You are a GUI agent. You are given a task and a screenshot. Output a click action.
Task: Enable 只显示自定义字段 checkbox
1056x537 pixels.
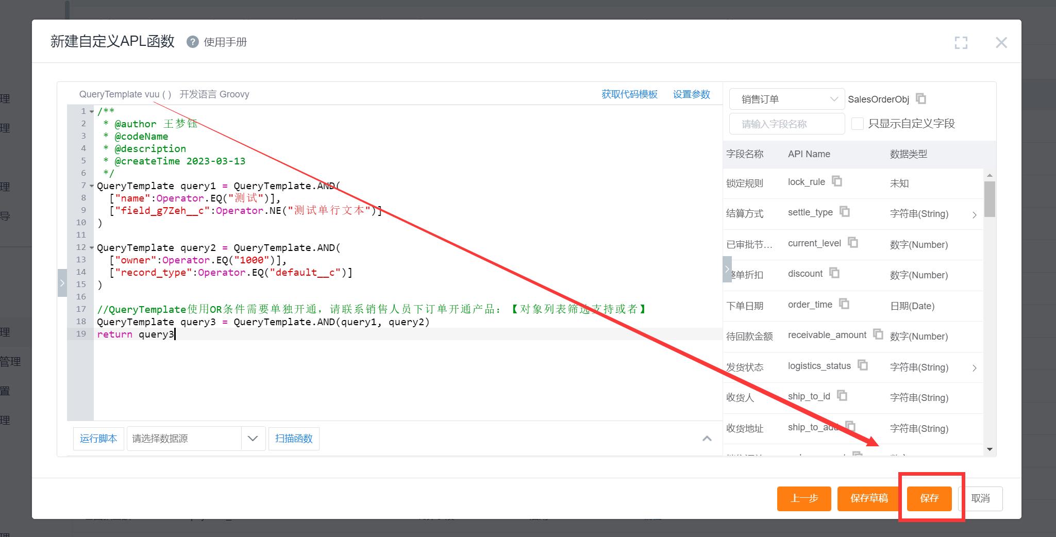[x=858, y=124]
